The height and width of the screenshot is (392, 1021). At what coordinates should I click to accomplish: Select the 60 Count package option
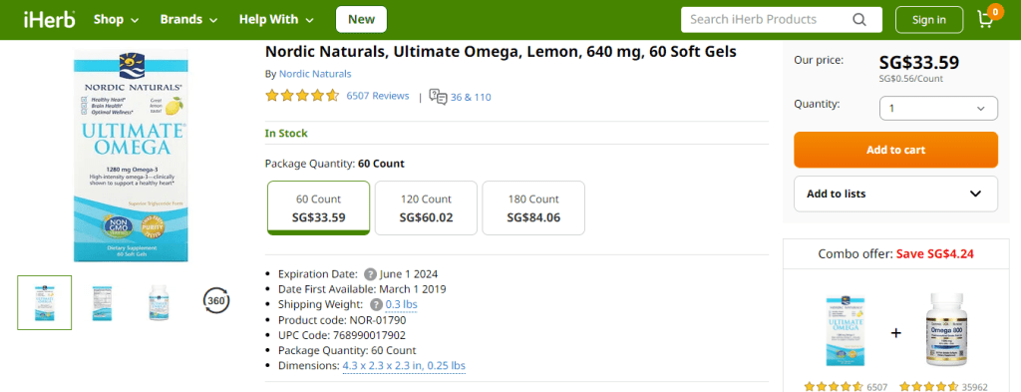tap(318, 207)
